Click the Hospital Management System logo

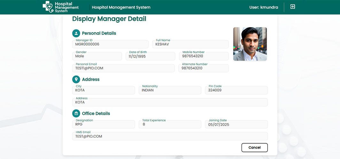(60, 7)
